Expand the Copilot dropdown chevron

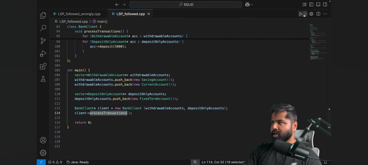(x=252, y=5)
